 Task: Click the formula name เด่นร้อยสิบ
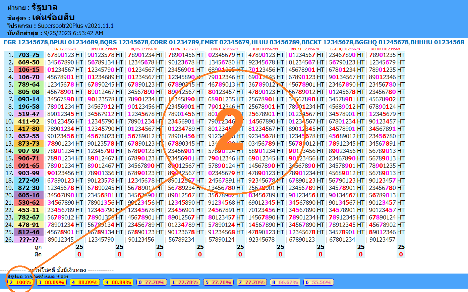coord(53,17)
